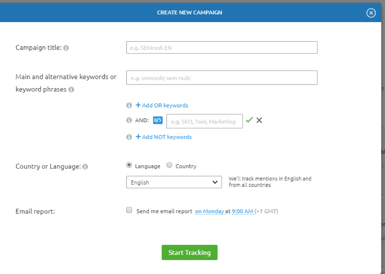
Task: Click info icon before Add NOT keywords
Action: pos(129,137)
